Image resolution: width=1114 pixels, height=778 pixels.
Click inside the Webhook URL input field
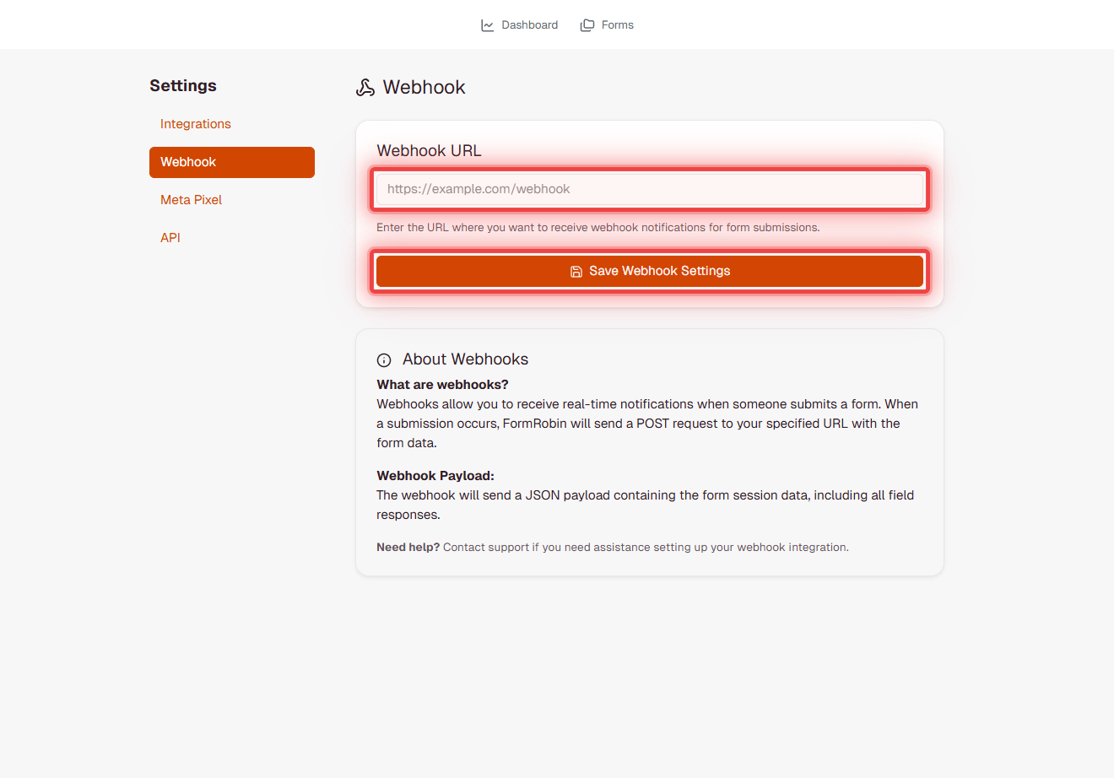(x=650, y=188)
